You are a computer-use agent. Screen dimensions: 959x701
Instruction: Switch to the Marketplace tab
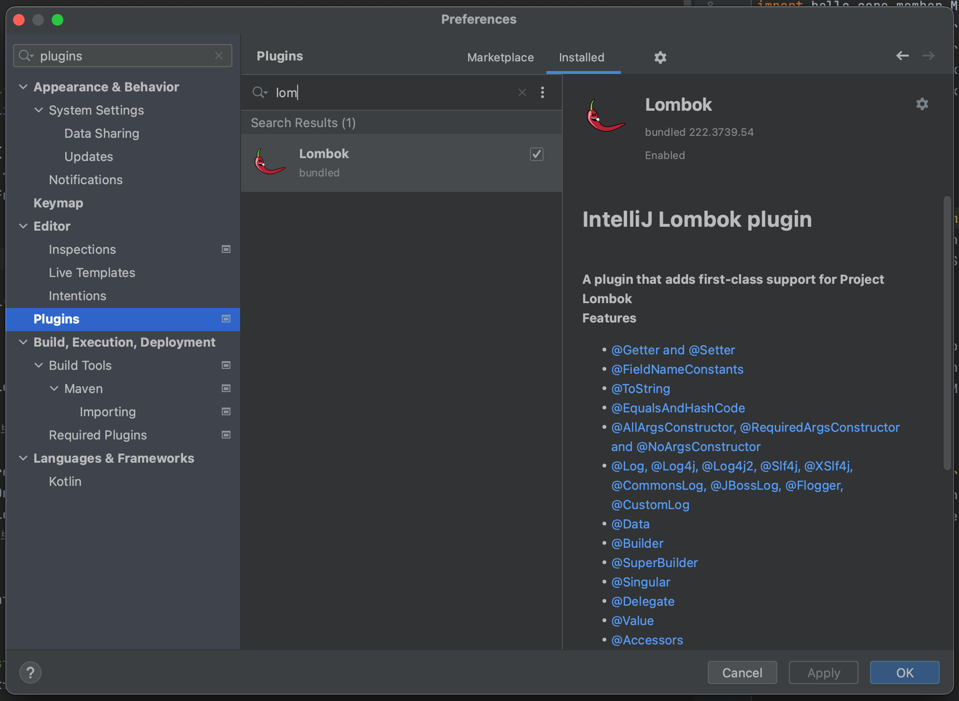click(500, 58)
